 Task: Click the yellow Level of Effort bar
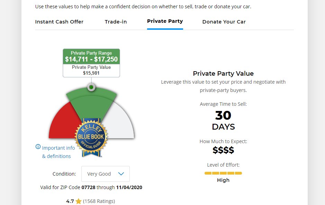click(223, 173)
